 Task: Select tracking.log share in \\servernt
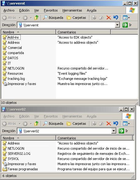(16, 79)
